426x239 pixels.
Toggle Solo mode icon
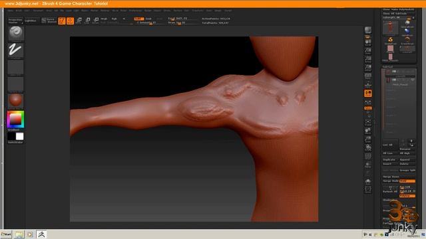tap(368, 181)
